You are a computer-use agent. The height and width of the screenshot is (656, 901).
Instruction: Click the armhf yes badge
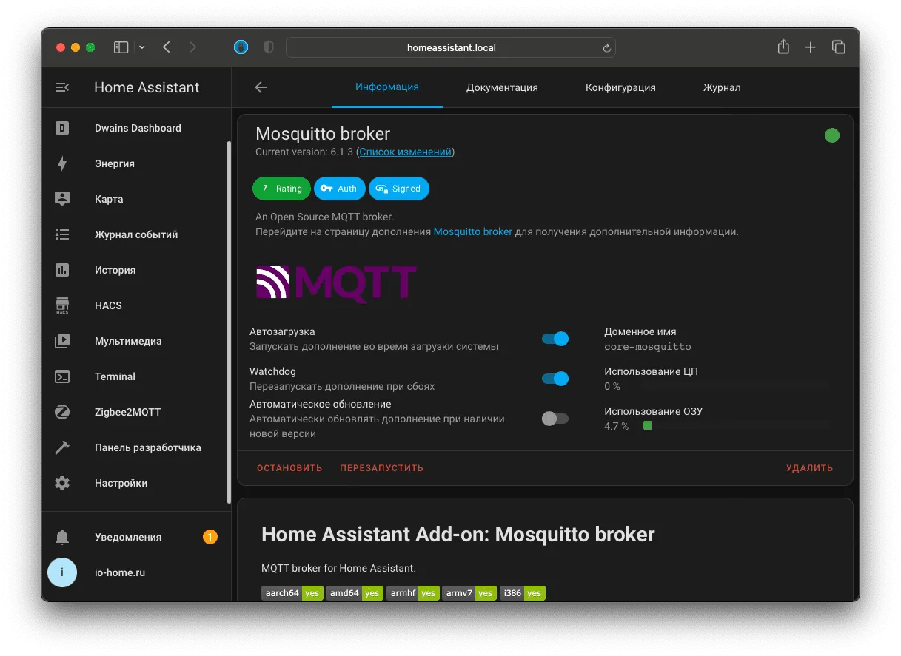click(x=412, y=593)
